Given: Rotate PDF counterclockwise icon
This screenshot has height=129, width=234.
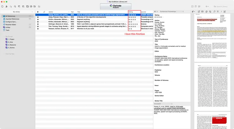Looking at the screenshot, I should [206, 11].
